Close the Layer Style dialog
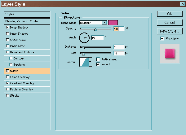The width and height of the screenshot is (186, 135). 182,4
